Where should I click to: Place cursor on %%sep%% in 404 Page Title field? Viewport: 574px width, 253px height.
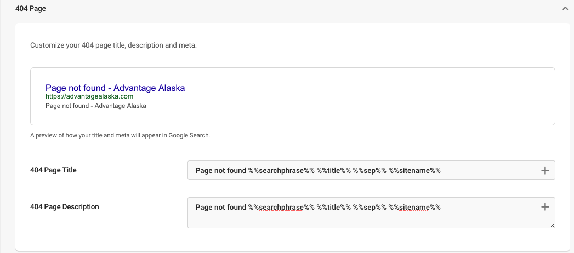coord(370,170)
